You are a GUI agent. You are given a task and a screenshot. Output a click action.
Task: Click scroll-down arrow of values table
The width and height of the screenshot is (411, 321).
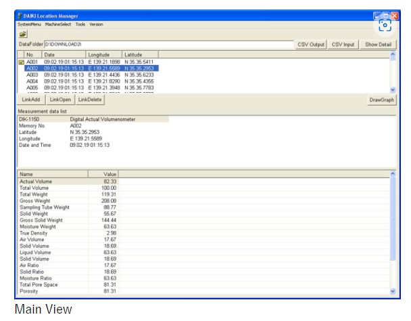[x=393, y=291]
